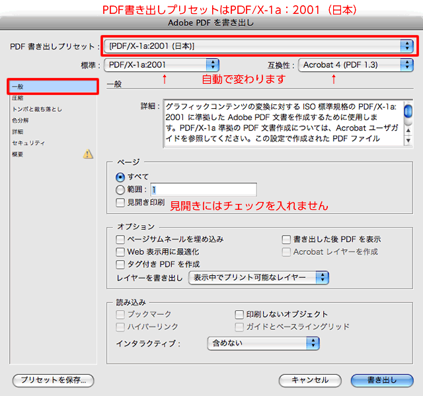The image size is (423, 396).
Task: Select the 圧縮 category in sidebar
Action: coord(53,98)
